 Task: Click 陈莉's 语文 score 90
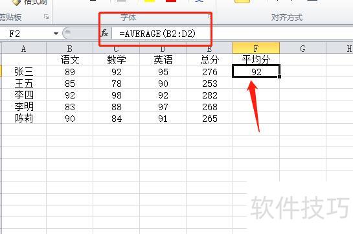coord(69,118)
